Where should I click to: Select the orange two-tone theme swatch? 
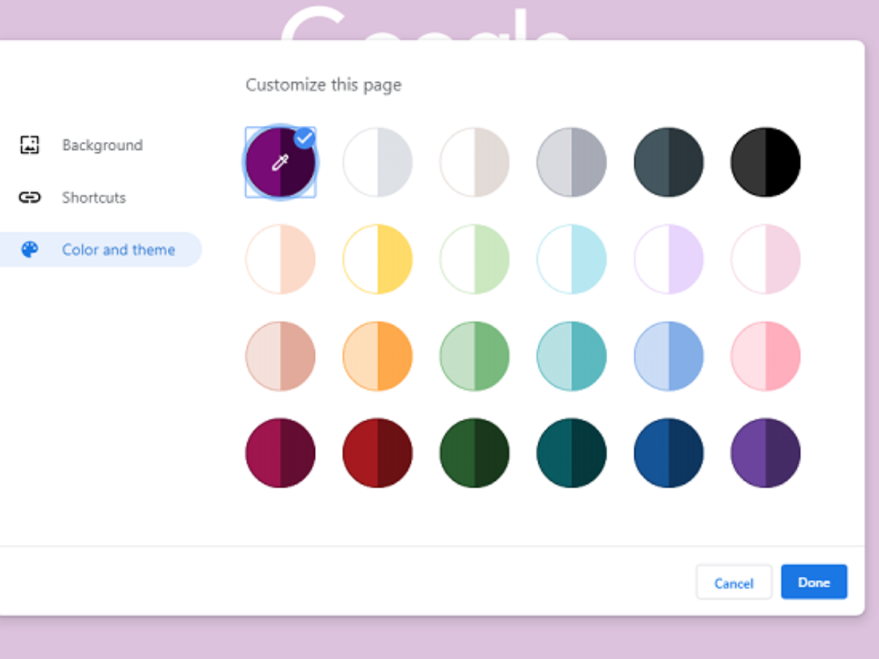(377, 357)
